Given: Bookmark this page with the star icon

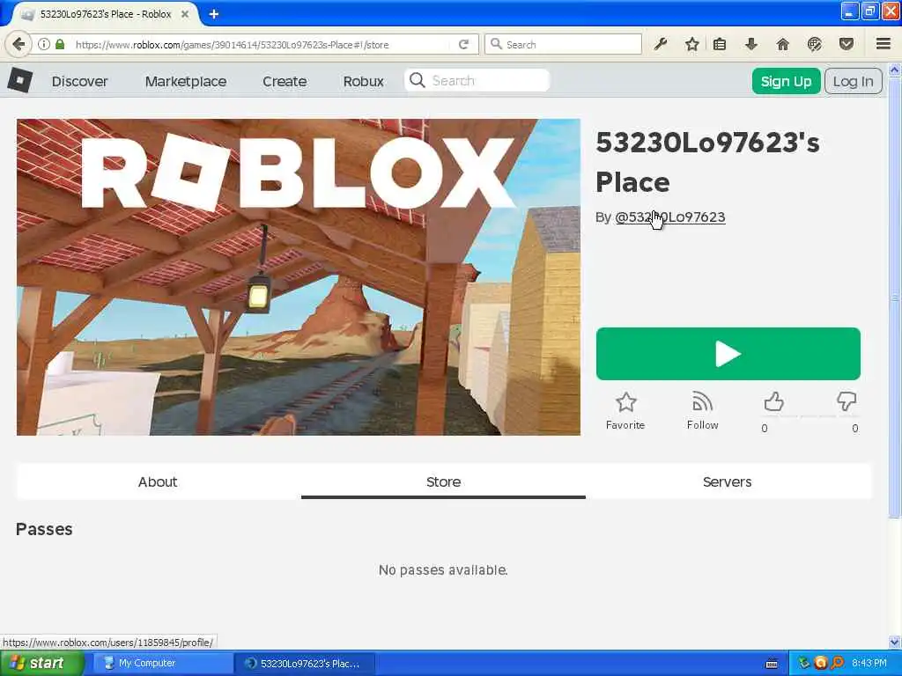Looking at the screenshot, I should coord(692,44).
